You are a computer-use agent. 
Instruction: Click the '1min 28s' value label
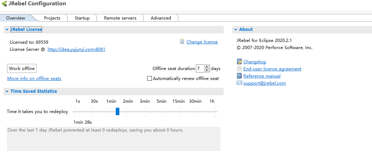pyautogui.click(x=83, y=122)
